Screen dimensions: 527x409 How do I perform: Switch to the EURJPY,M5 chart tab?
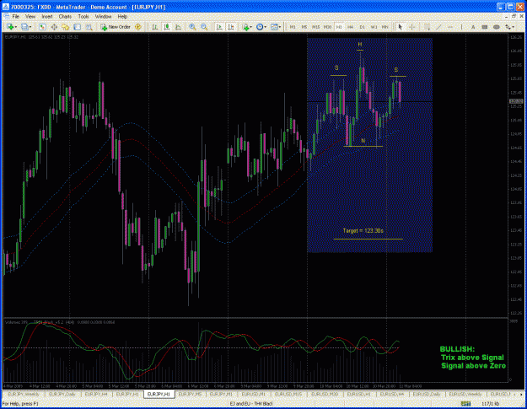(x=190, y=394)
